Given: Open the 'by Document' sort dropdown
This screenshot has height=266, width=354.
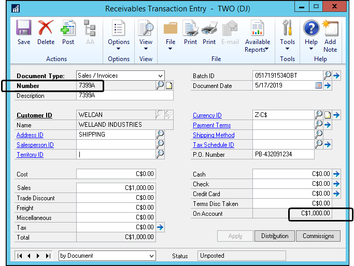Looking at the screenshot, I should [x=151, y=256].
